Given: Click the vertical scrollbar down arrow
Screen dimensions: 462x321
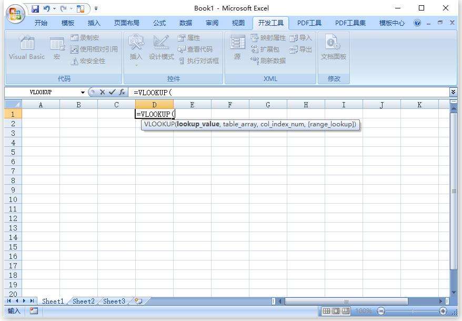Looking at the screenshot, I should pyautogui.click(x=454, y=292).
